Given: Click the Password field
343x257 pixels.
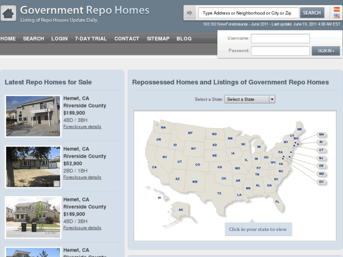Looking at the screenshot, I should point(280,51).
